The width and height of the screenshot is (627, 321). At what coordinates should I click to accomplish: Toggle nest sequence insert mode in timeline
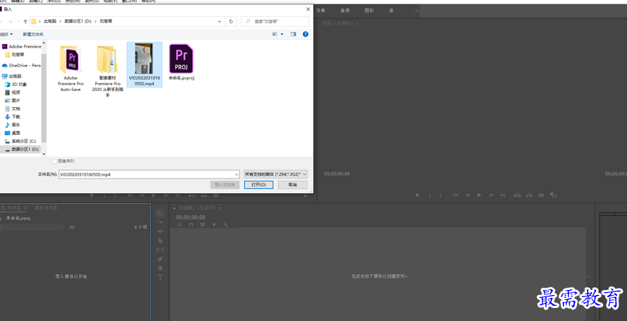180,225
